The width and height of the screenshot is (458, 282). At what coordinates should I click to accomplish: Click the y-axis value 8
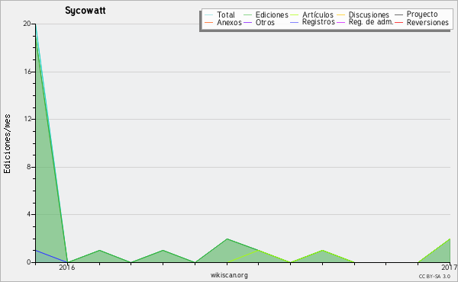pyautogui.click(x=29, y=167)
